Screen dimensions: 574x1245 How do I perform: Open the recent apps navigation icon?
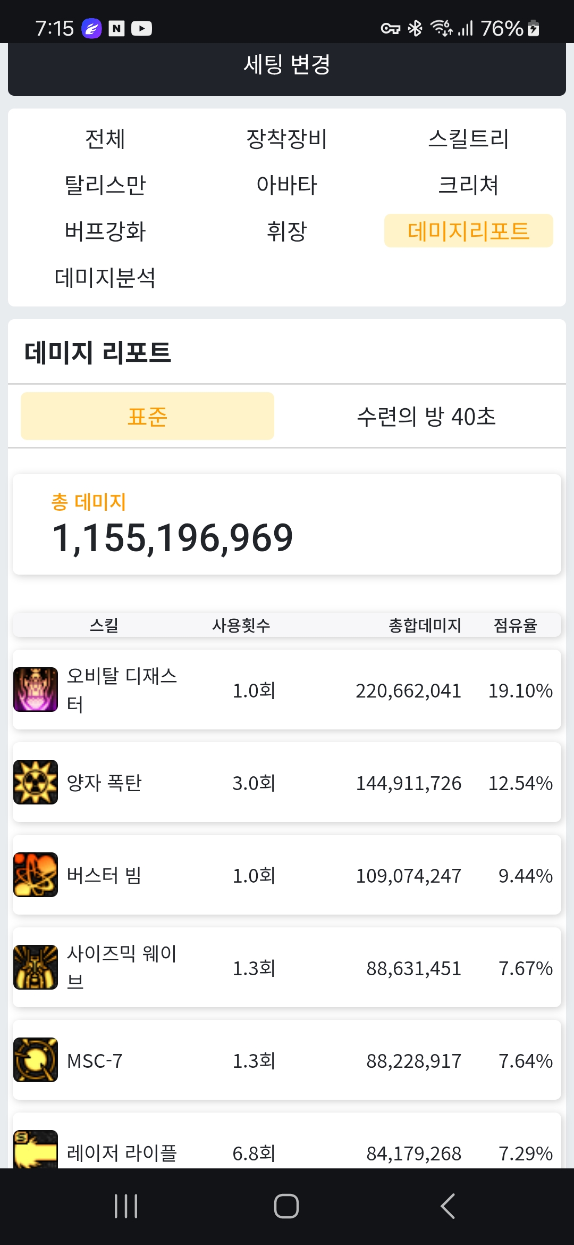pyautogui.click(x=126, y=1206)
